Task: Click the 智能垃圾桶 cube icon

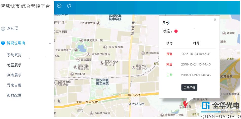Action: [x=3, y=43]
